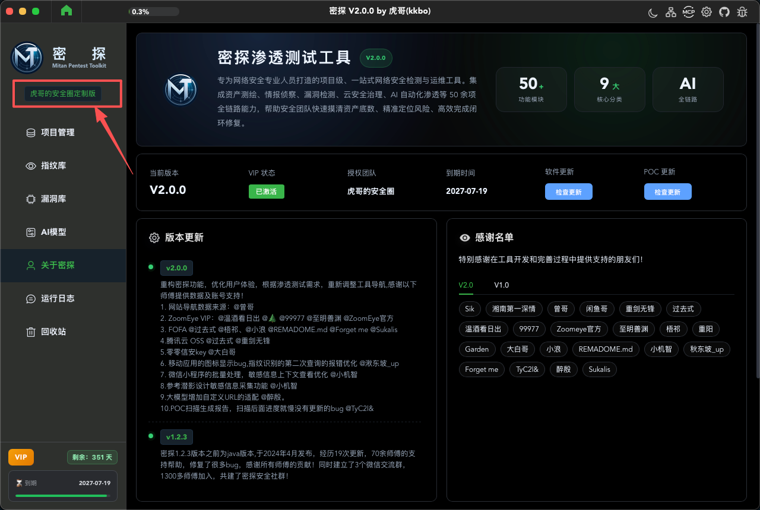Screen dimensions: 760x510
Task: Click the Sukalis tag
Action: 600,369
